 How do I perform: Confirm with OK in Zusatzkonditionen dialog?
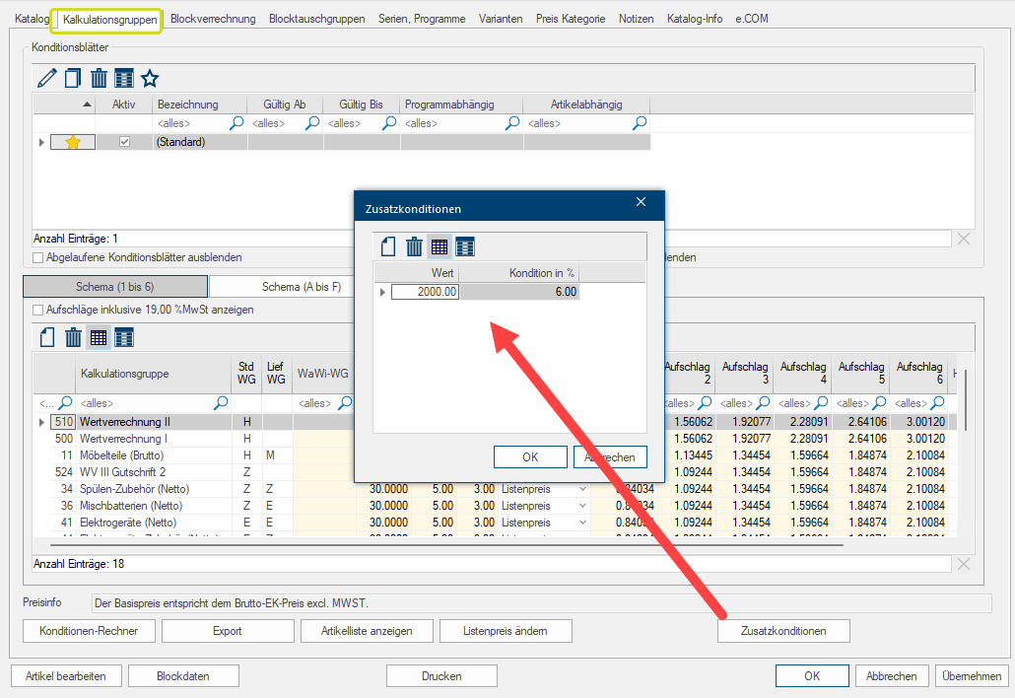pyautogui.click(x=530, y=457)
